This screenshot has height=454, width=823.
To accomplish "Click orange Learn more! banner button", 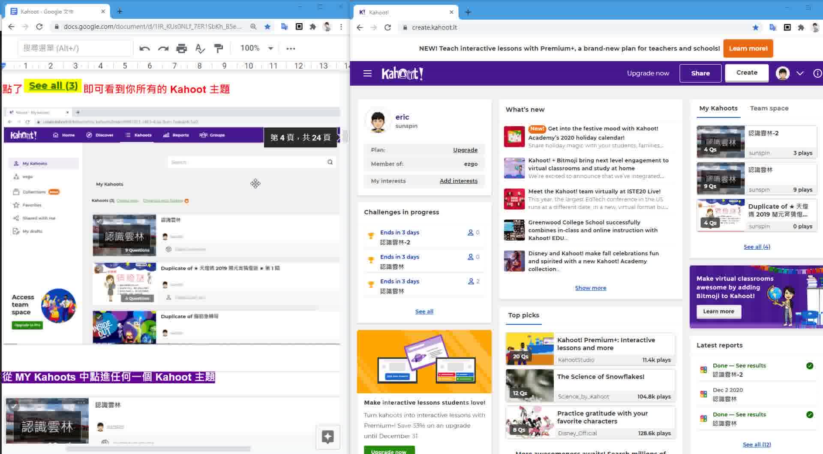I will (x=748, y=48).
